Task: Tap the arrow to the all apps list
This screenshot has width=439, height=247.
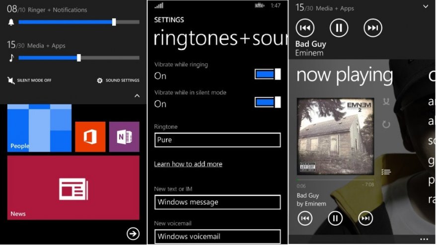Action: (133, 234)
